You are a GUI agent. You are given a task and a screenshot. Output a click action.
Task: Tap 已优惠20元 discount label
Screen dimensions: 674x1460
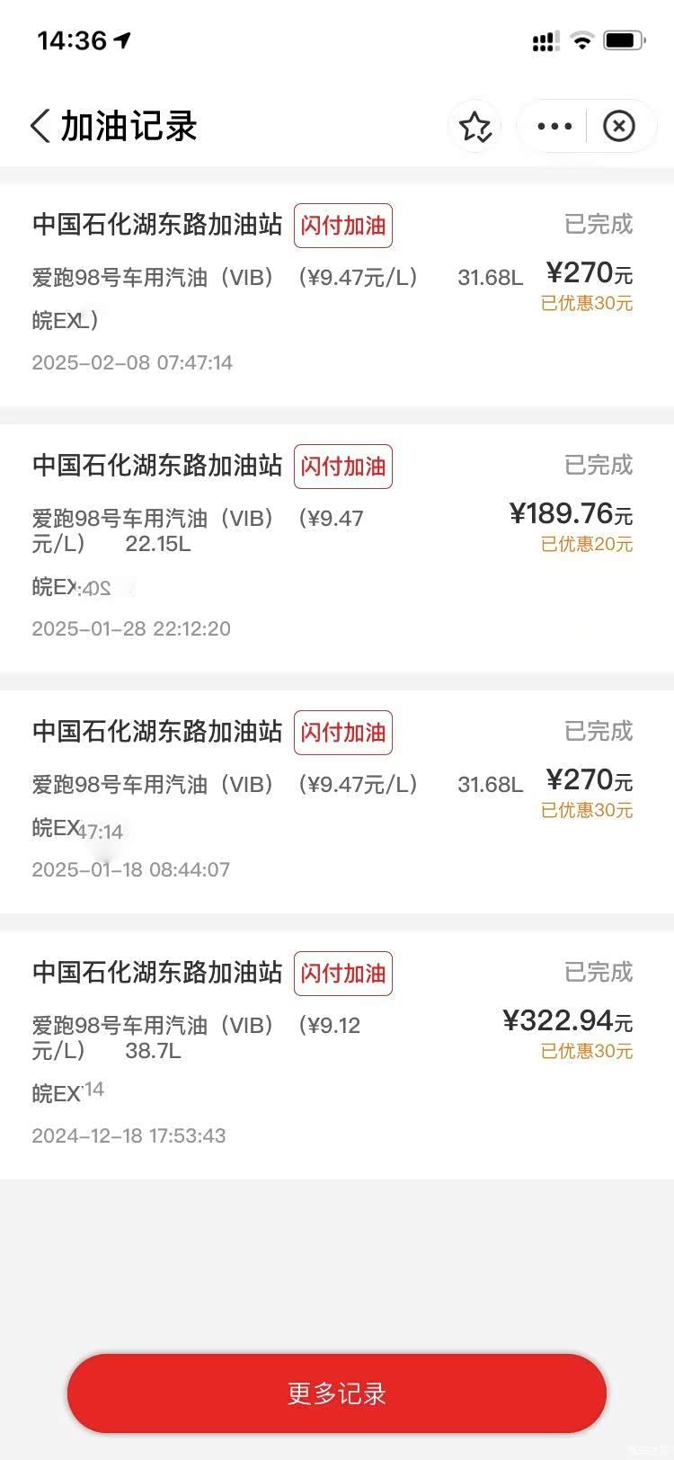[x=587, y=544]
